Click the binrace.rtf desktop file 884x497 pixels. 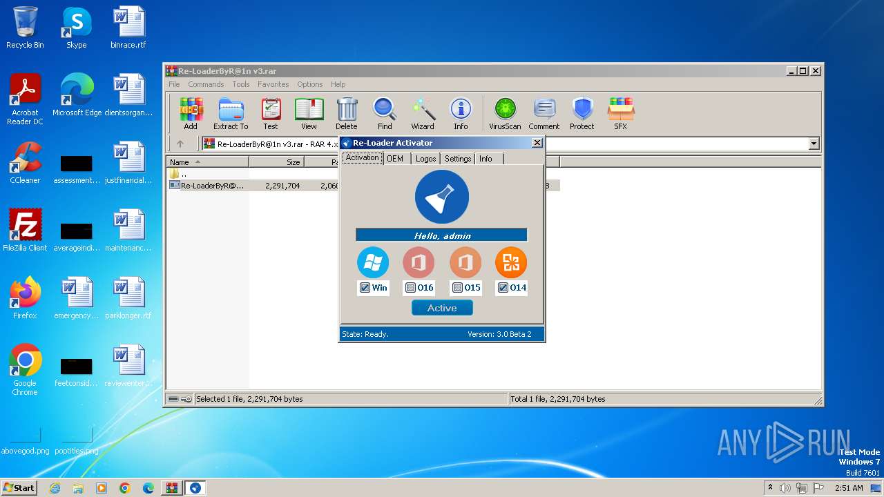pyautogui.click(x=128, y=28)
